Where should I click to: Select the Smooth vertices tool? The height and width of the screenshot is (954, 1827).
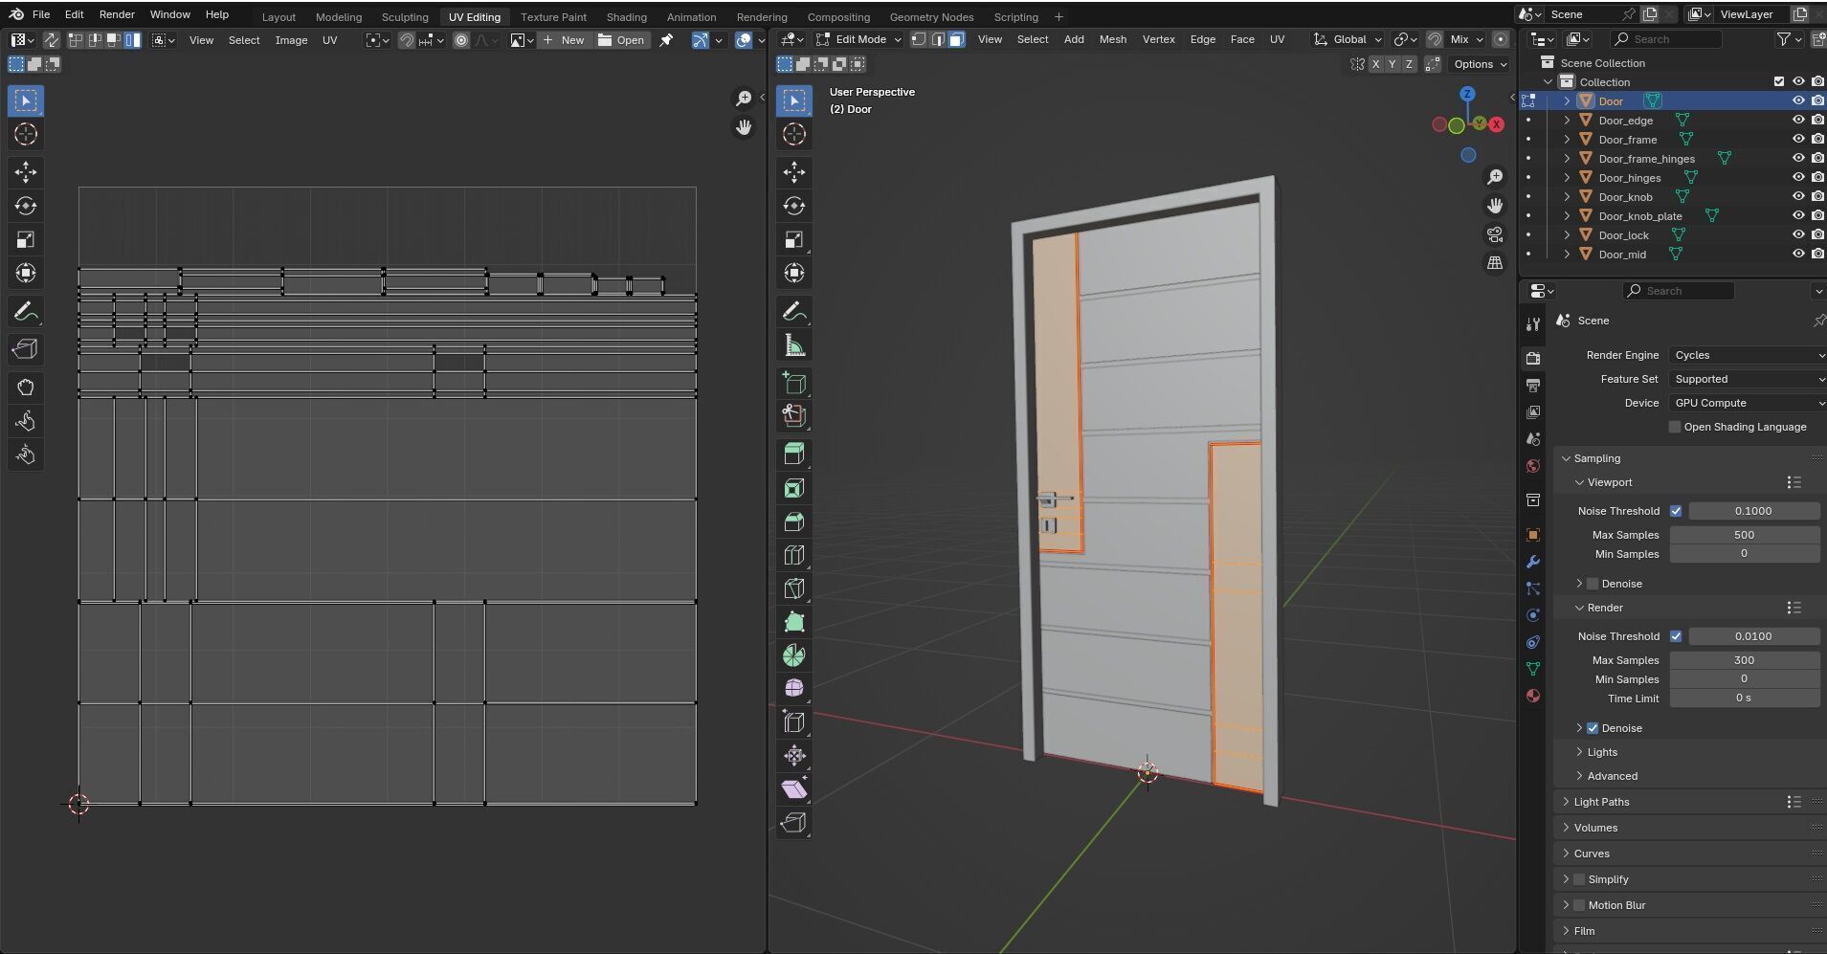coord(794,689)
